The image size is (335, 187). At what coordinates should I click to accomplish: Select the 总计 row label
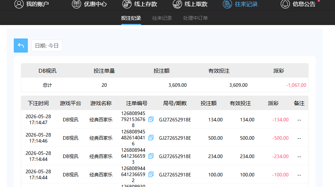48,85
